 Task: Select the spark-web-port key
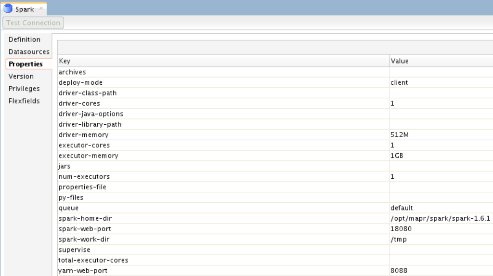pos(85,229)
